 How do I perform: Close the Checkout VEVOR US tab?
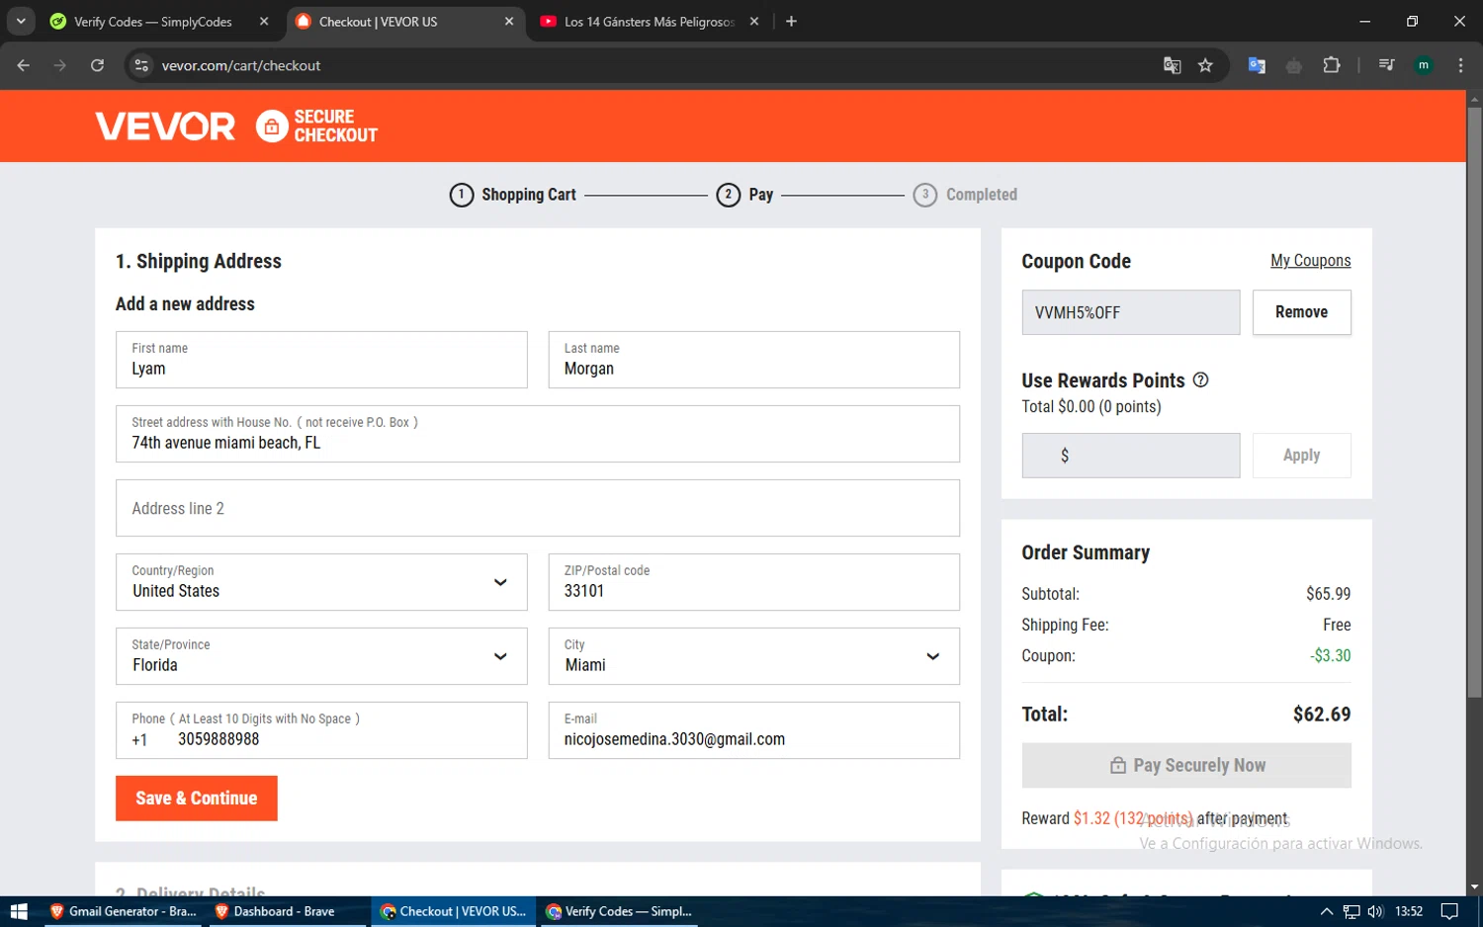point(509,22)
